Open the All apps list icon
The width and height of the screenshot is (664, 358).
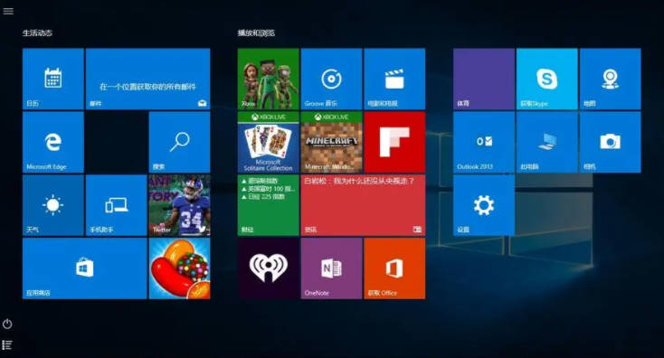(7, 344)
